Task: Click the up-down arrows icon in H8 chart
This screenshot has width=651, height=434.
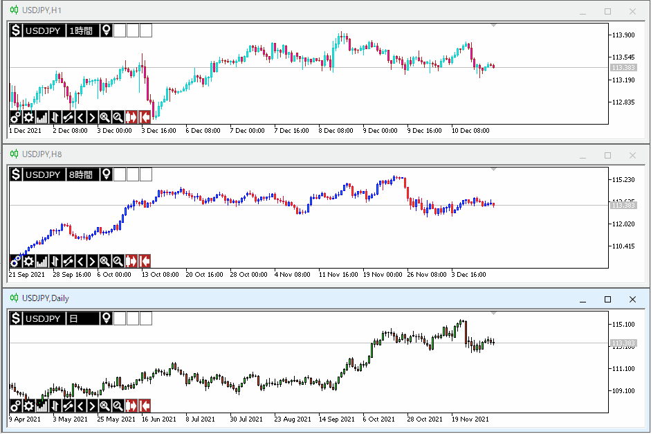Action: point(55,261)
